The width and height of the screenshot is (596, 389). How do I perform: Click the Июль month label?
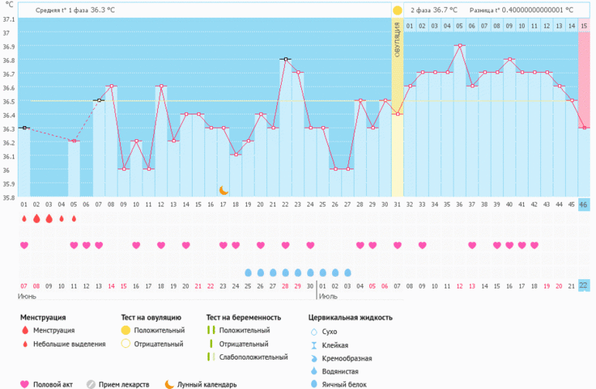pyautogui.click(x=328, y=296)
